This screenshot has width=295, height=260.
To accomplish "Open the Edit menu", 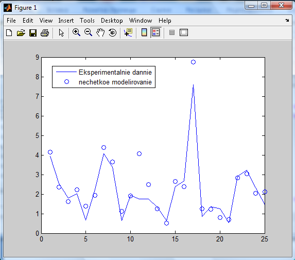I will coord(28,20).
